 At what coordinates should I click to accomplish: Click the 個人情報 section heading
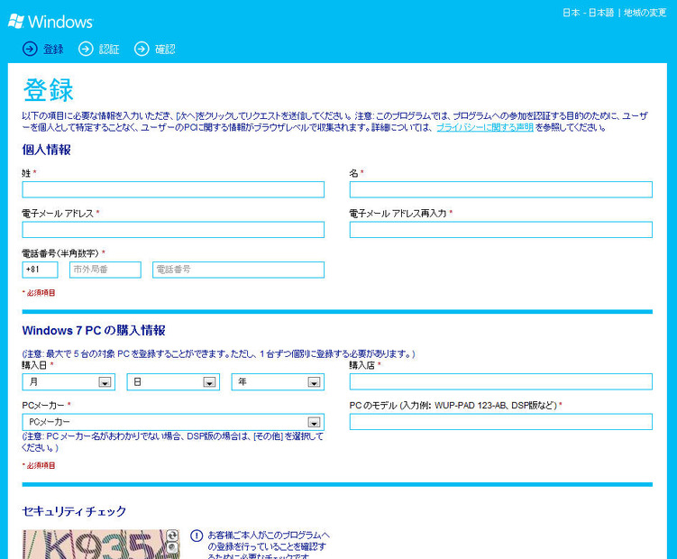46,150
